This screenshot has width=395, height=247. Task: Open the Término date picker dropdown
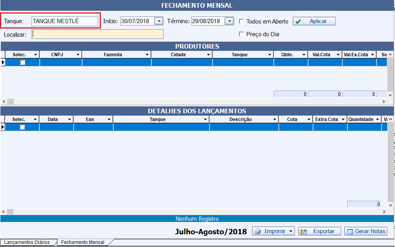[229, 21]
